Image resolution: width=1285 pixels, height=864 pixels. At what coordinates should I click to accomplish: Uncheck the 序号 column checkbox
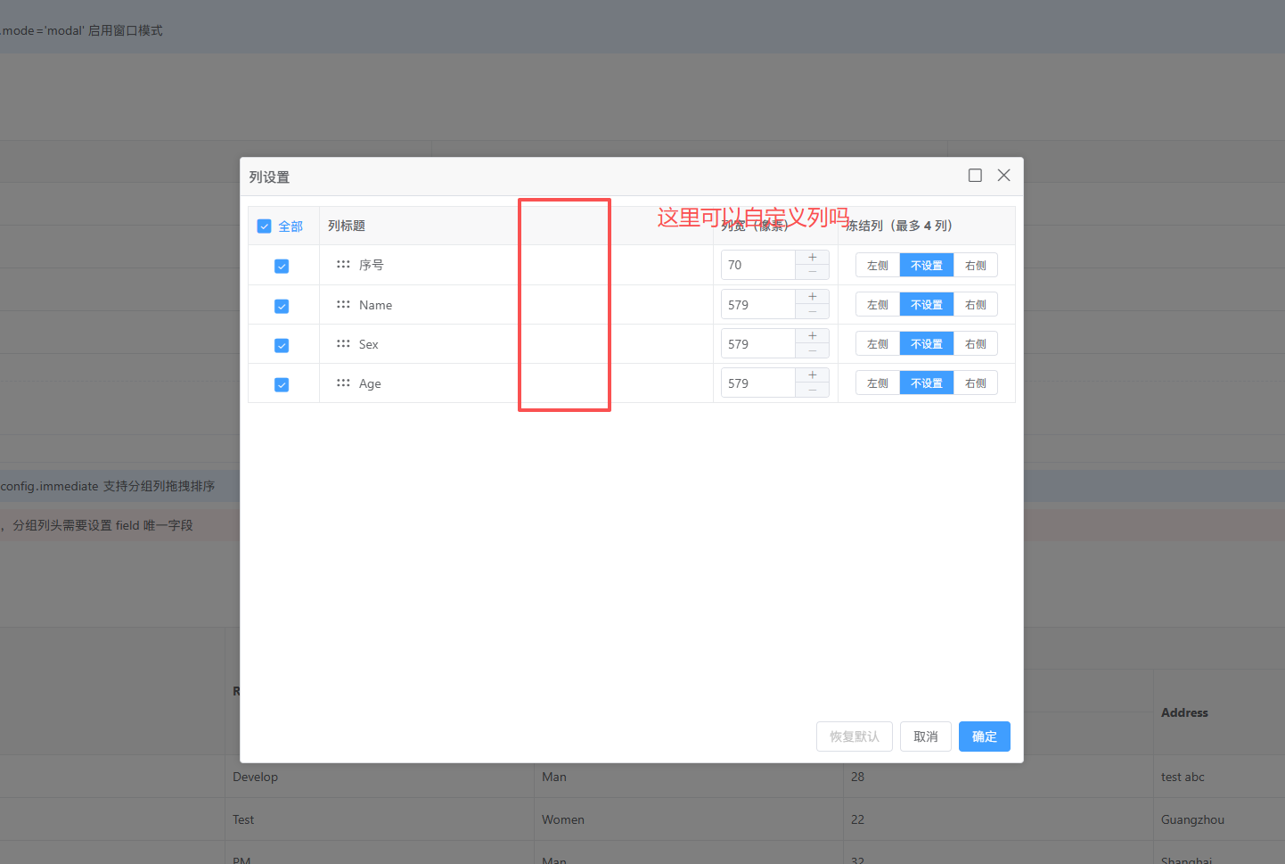click(x=282, y=267)
